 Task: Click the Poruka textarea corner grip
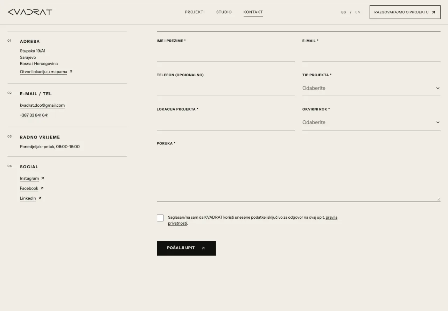439,199
